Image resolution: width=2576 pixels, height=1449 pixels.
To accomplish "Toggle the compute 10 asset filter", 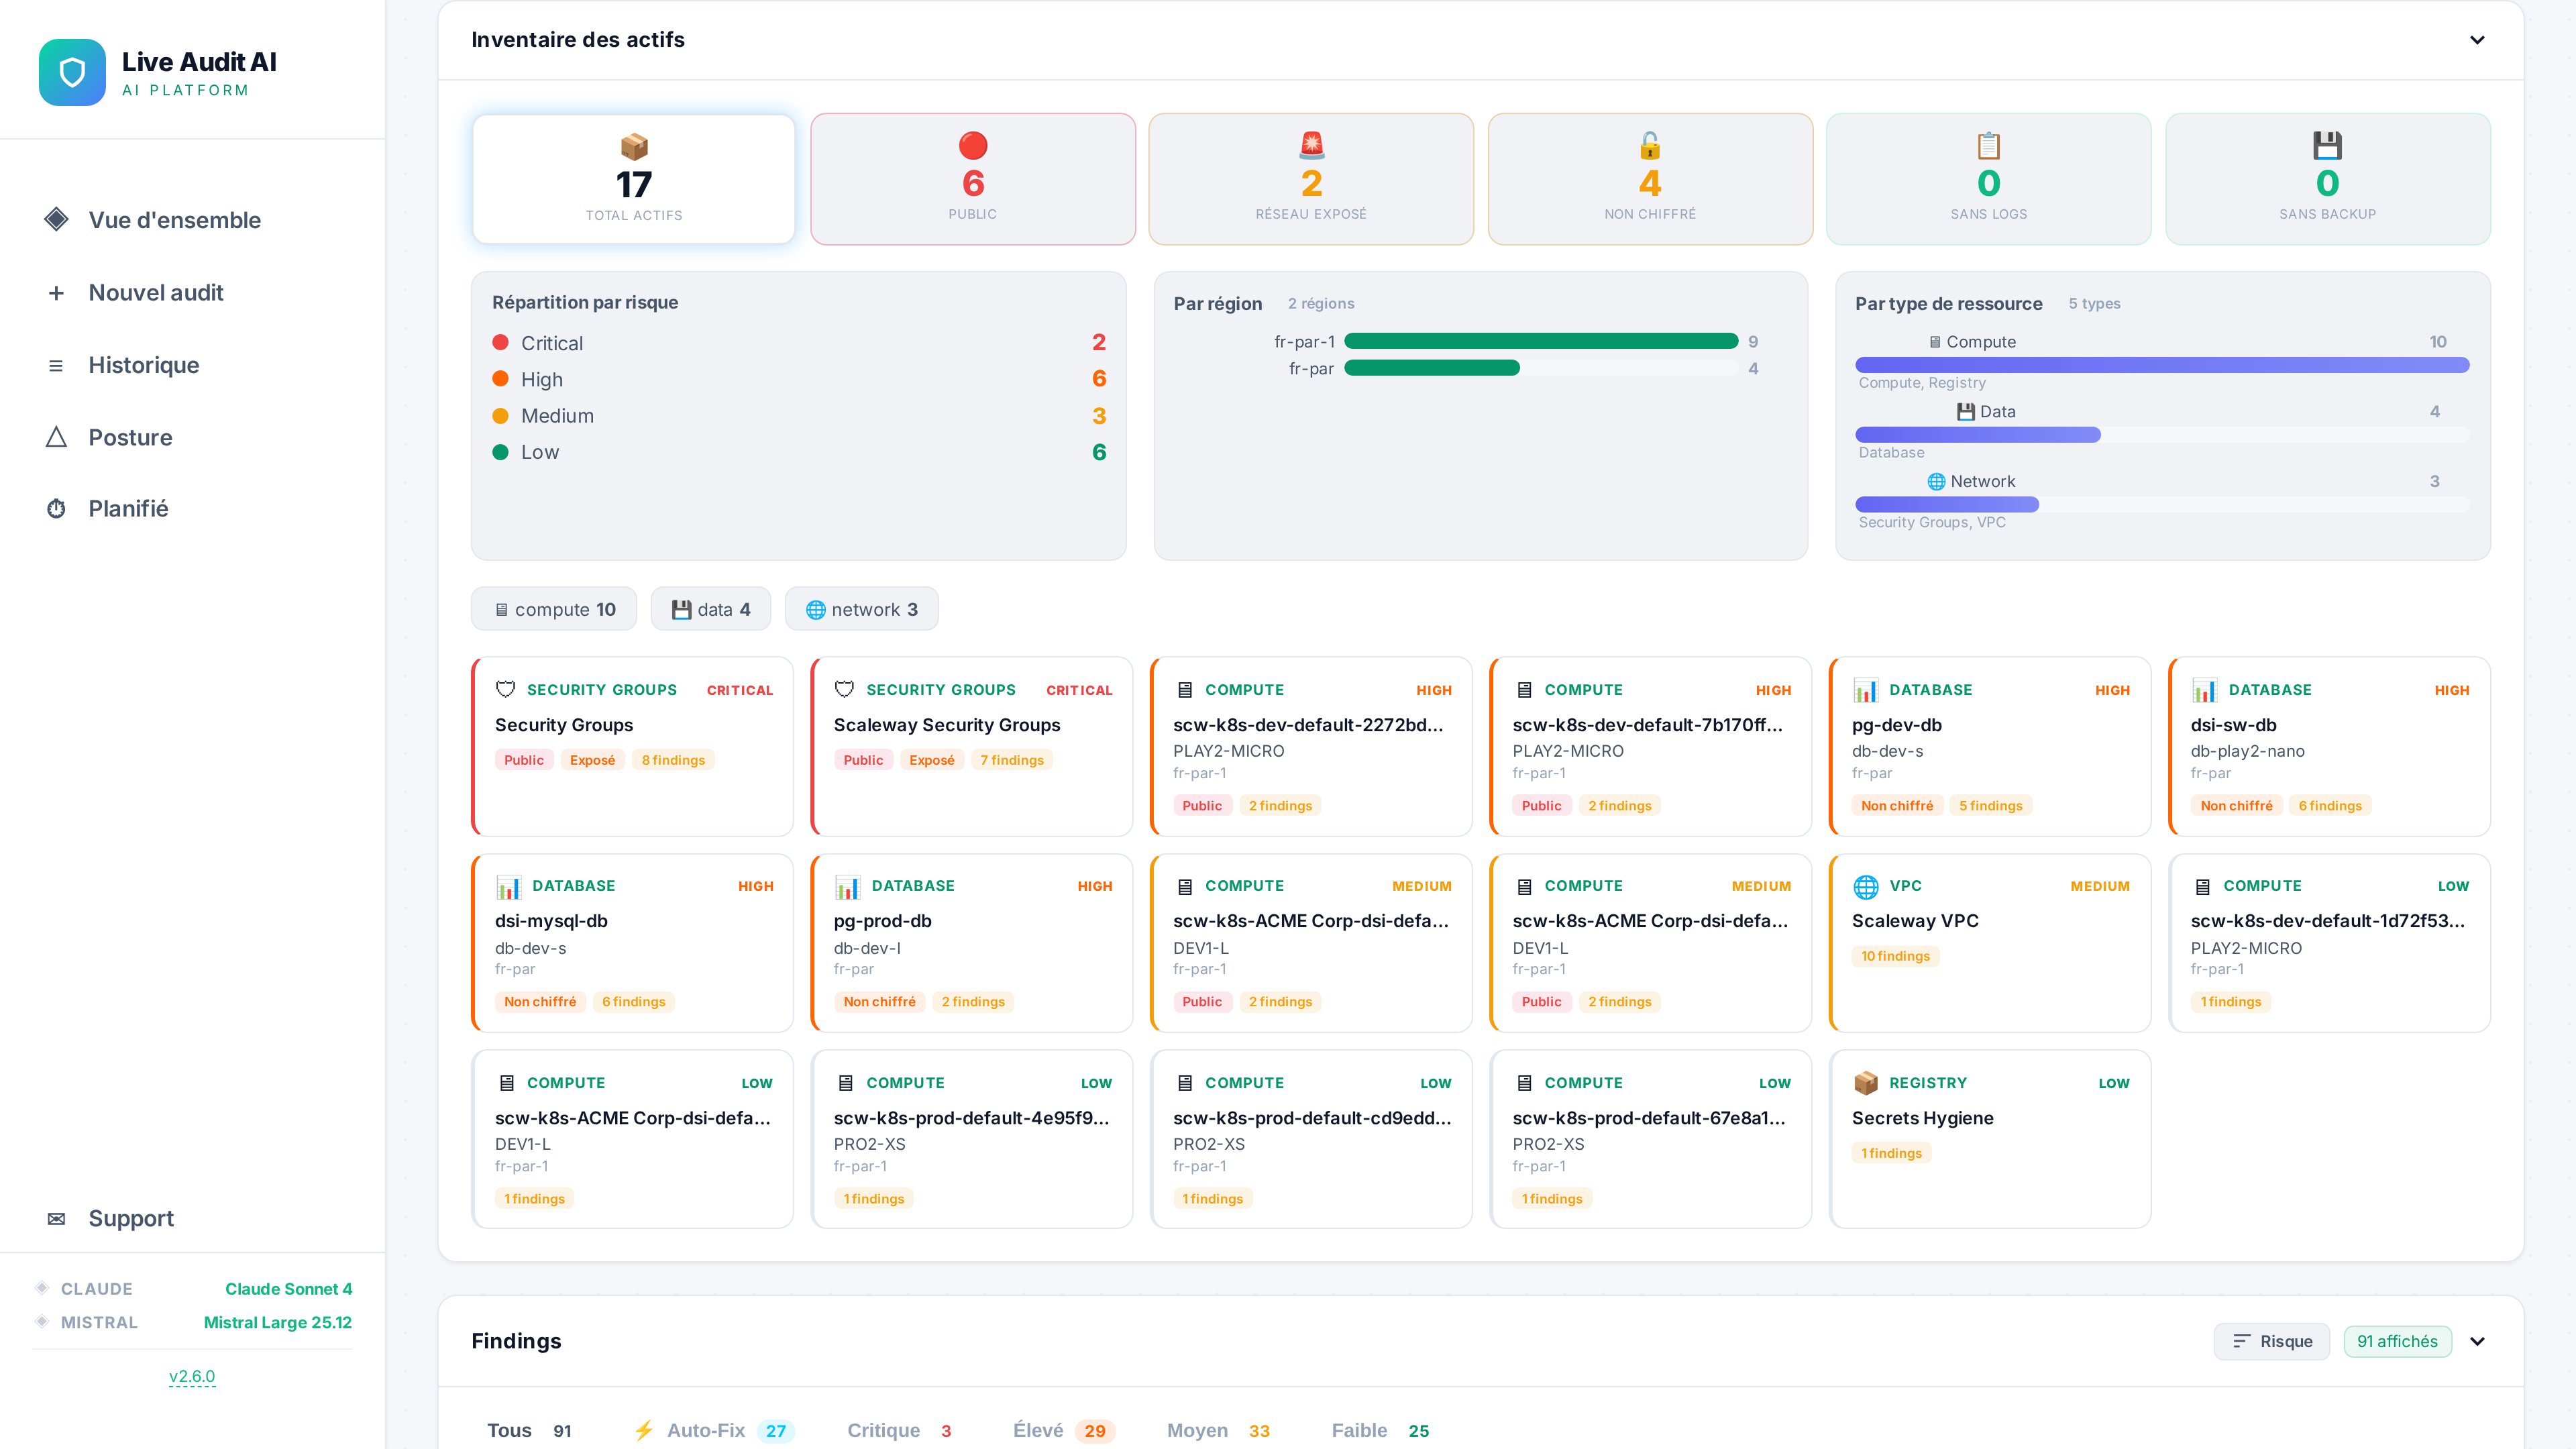I will 554,608.
